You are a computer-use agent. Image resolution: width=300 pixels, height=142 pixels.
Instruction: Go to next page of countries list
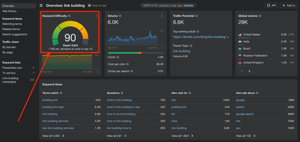[249, 71]
